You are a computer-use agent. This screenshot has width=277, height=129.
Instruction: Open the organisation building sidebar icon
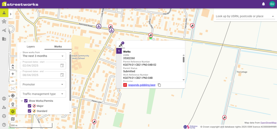[x=4, y=39]
